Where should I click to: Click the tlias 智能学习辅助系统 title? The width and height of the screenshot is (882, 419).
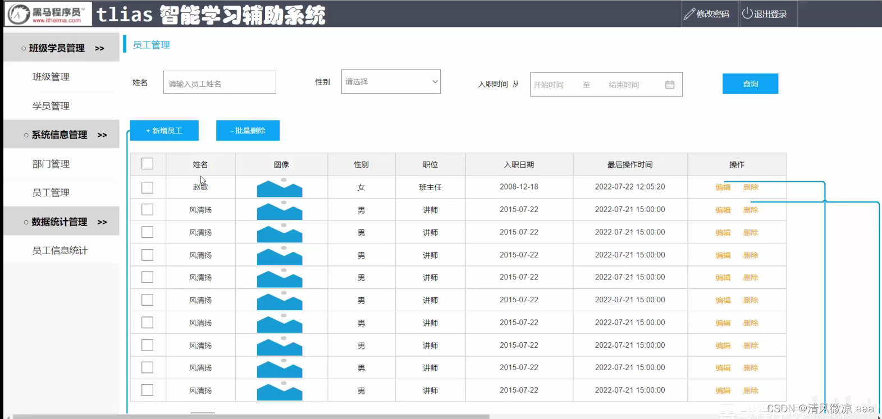[211, 15]
